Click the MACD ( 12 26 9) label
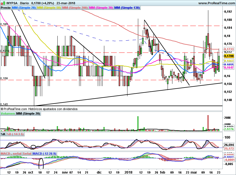The image size is (236, 175). (44, 154)
